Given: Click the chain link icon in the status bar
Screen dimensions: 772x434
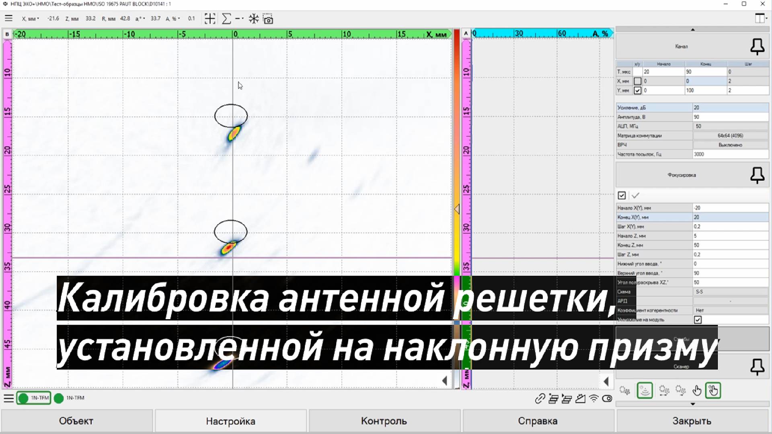Looking at the screenshot, I should coord(540,399).
